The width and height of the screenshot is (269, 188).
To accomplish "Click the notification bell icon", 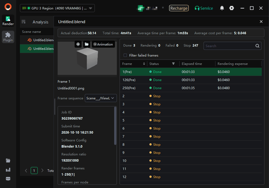I will click(x=222, y=8).
